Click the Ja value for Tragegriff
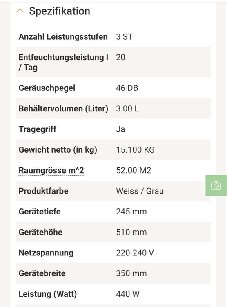The width and height of the screenshot is (227, 307). pos(120,129)
